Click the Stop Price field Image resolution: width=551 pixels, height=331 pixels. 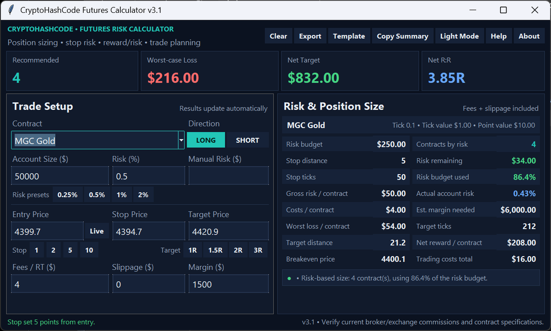tap(148, 231)
